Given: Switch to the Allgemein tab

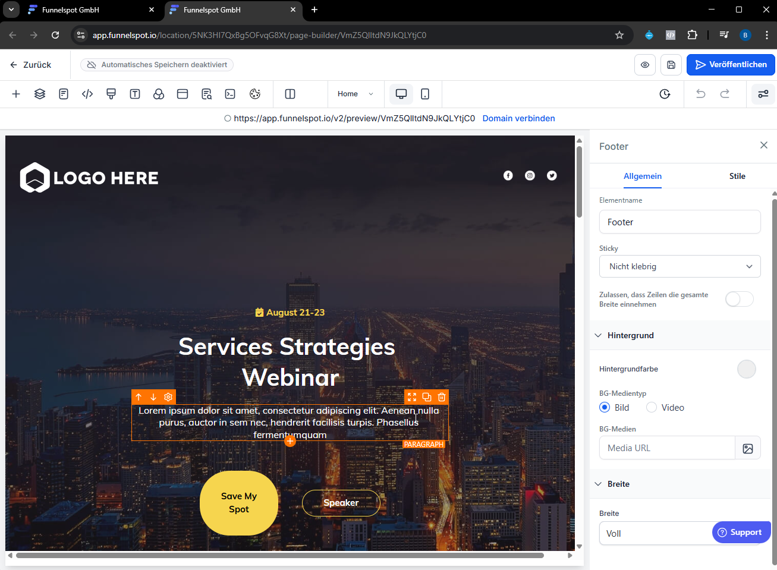Looking at the screenshot, I should (643, 176).
